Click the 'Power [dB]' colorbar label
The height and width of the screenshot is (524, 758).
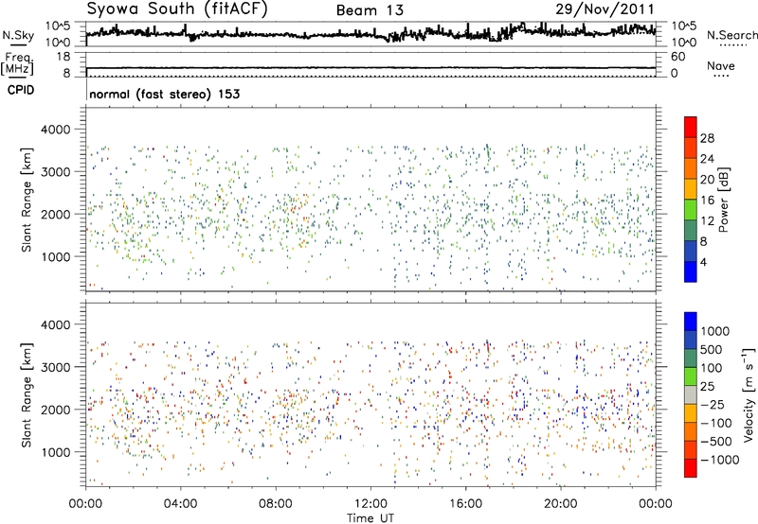pyautogui.click(x=723, y=200)
